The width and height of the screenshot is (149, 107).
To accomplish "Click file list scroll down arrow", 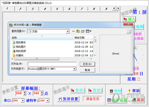I will coord(95,55).
